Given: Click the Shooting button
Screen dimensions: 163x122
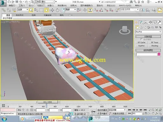Looking at the screenshot, I should (x=155, y=46).
